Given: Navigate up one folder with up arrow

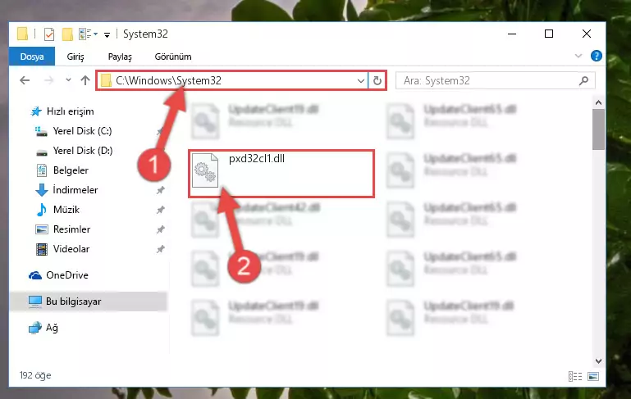Looking at the screenshot, I should (85, 80).
